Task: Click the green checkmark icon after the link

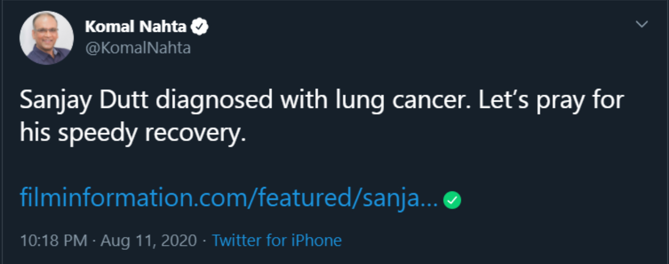Action: click(453, 200)
